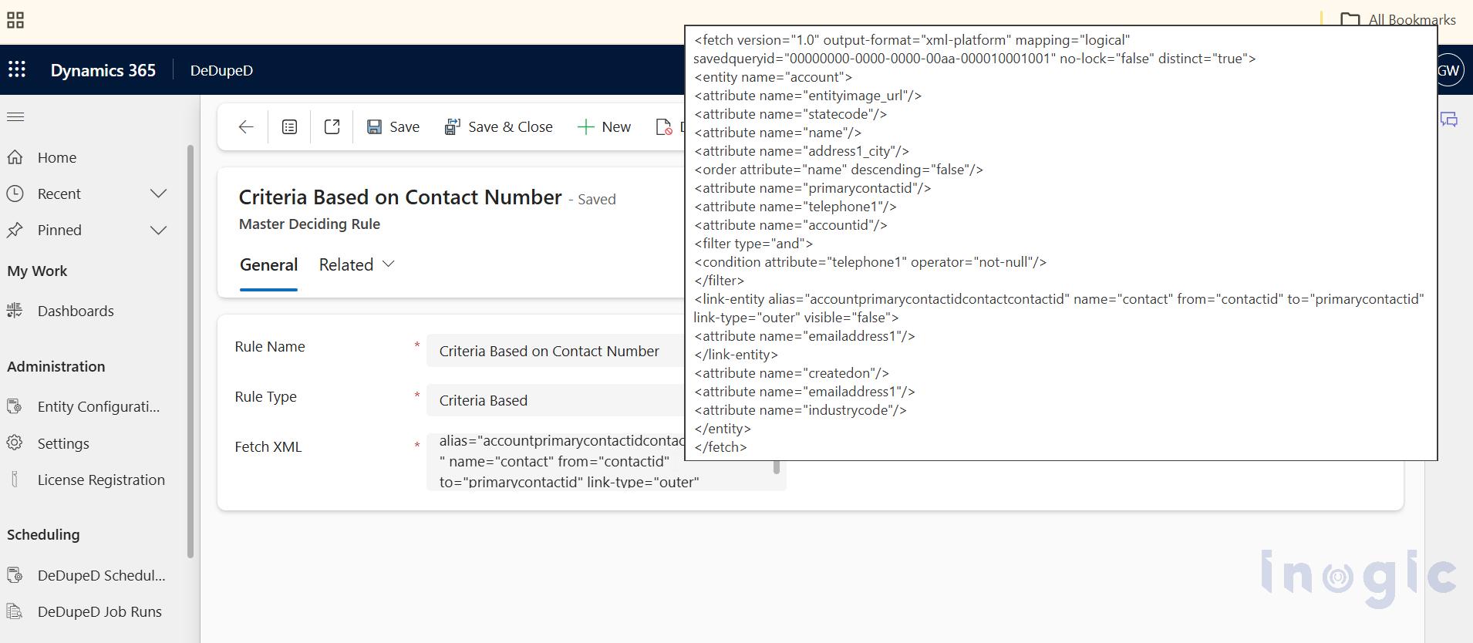Click the New button label

[616, 127]
